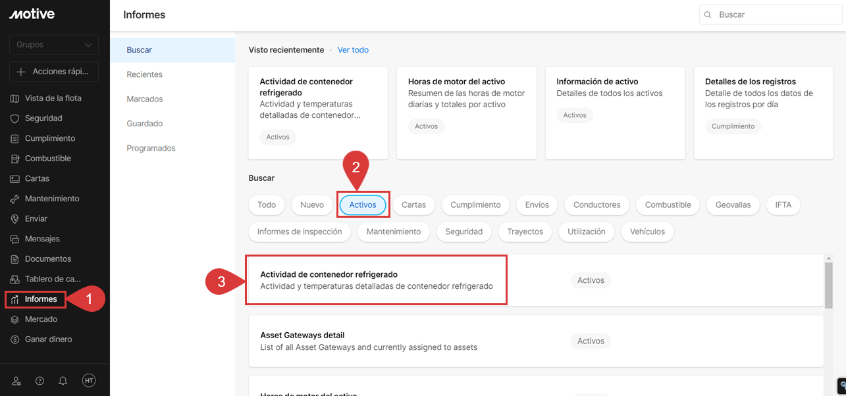Click the plus icon in Acciones rápidas
The height and width of the screenshot is (396, 846).
tap(21, 72)
